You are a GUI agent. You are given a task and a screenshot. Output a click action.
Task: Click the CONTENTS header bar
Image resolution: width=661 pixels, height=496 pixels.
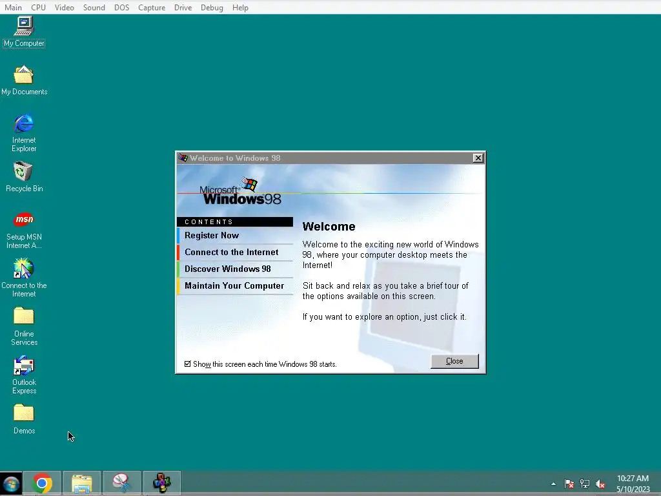pyautogui.click(x=235, y=222)
